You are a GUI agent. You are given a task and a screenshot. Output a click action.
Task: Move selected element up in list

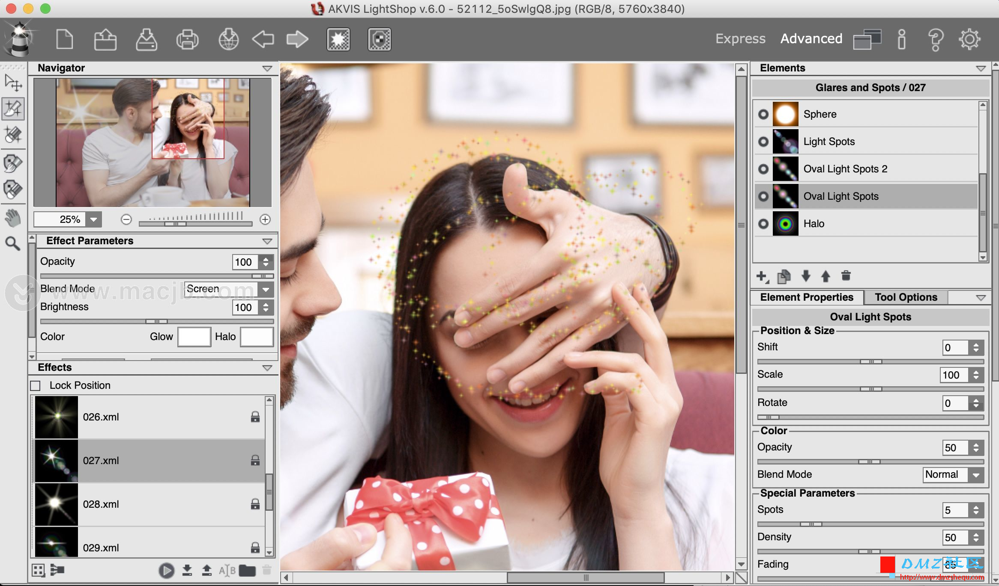pyautogui.click(x=826, y=276)
